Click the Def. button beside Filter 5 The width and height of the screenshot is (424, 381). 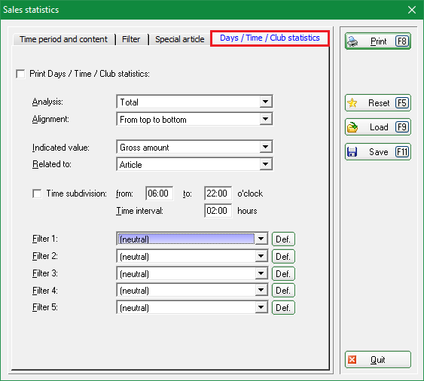tap(283, 307)
